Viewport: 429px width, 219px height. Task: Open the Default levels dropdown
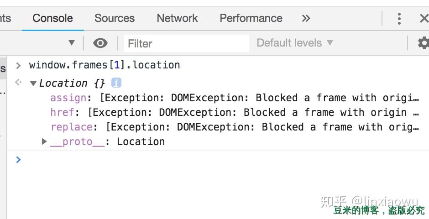point(294,43)
